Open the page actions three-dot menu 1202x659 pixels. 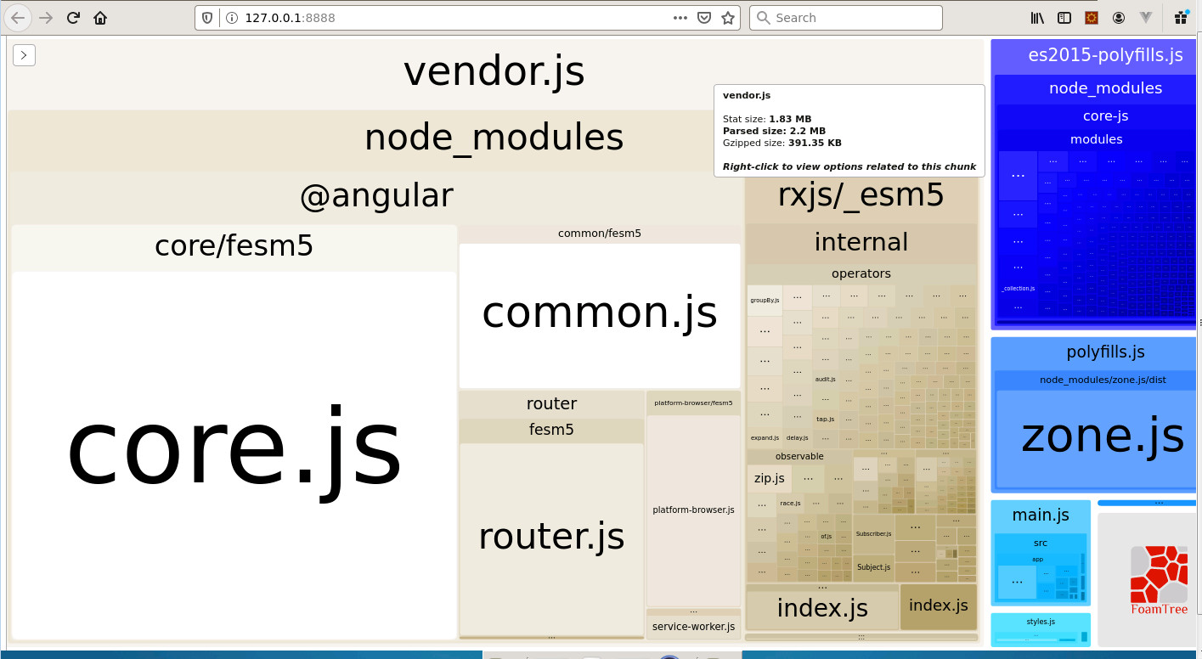pyautogui.click(x=680, y=18)
